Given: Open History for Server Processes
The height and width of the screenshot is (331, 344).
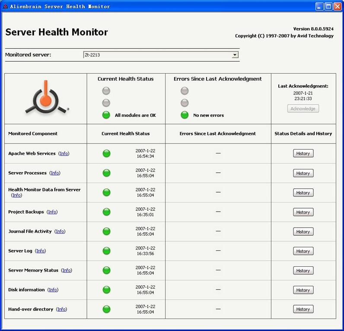Looking at the screenshot, I should point(303,173).
